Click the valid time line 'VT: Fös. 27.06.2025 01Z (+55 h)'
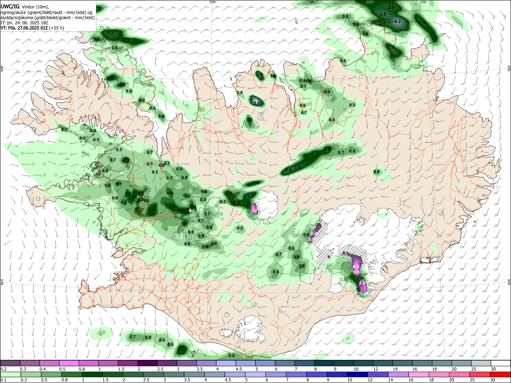The image size is (511, 383). point(32,28)
